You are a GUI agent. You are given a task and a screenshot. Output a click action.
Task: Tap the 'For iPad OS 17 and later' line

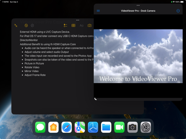[x=57, y=36]
